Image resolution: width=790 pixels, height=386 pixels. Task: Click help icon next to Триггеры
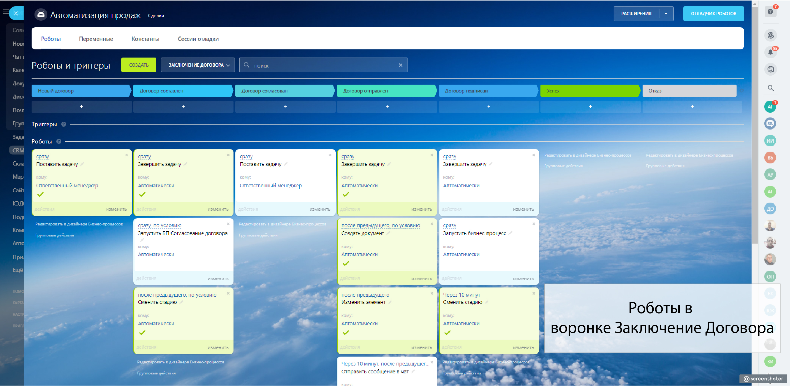[64, 124]
